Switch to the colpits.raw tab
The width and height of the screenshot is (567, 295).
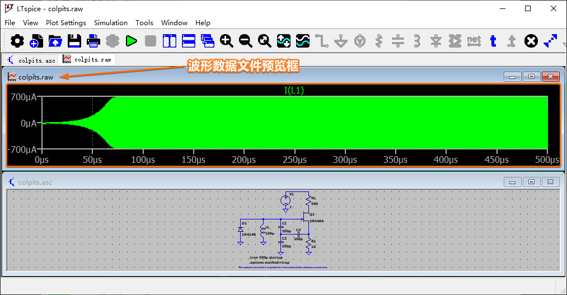point(87,59)
